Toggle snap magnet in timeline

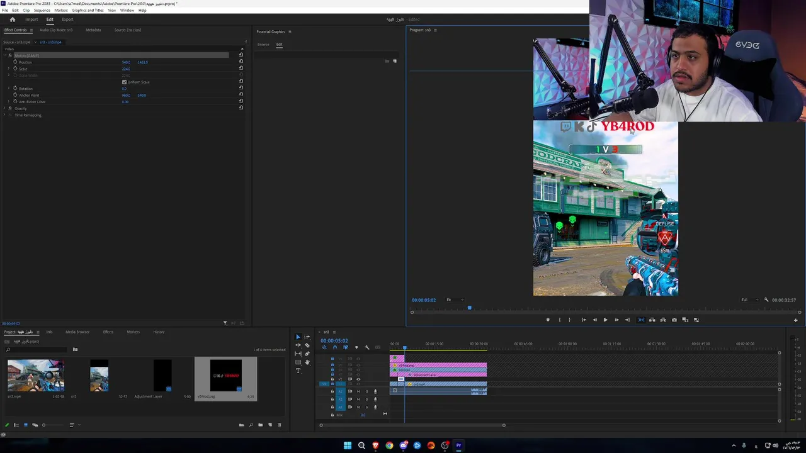334,347
